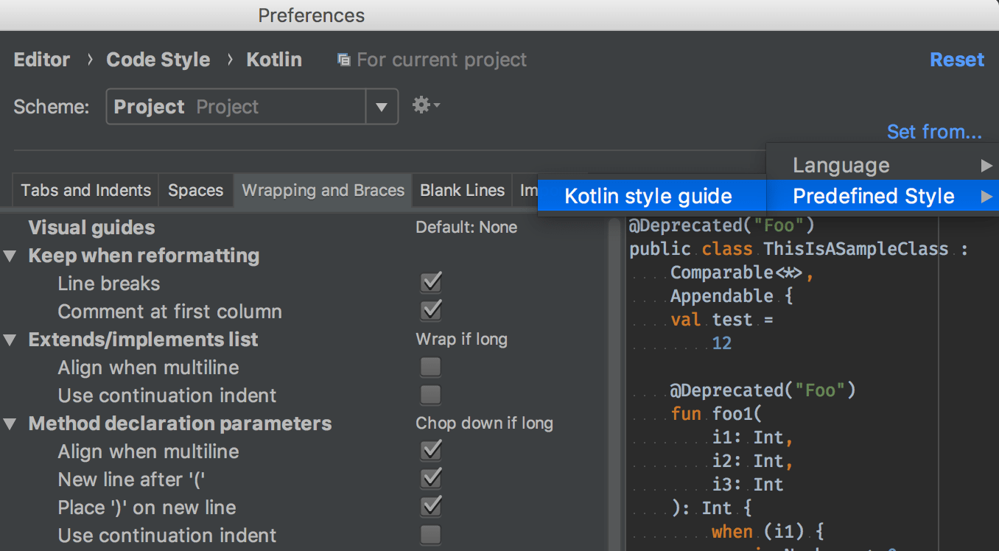The width and height of the screenshot is (999, 551).
Task: Uncheck Comment at first column
Action: (430, 311)
